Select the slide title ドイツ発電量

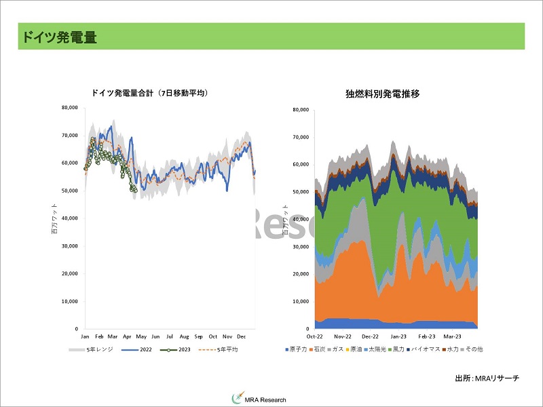click(x=60, y=37)
